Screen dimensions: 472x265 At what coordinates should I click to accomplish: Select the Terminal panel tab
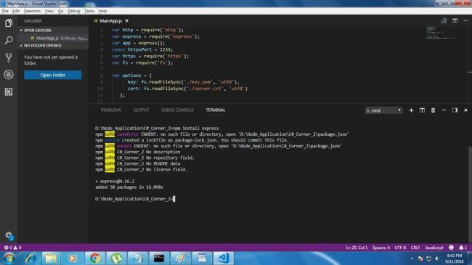click(x=216, y=110)
